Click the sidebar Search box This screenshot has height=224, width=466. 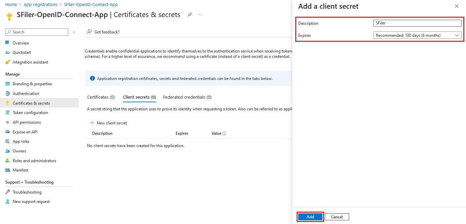tap(37, 32)
